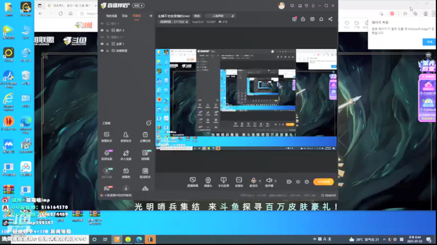Collapse the 工具箱 toolbox panel button
Image resolution: width=437 pixels, height=245 pixels.
click(x=149, y=123)
